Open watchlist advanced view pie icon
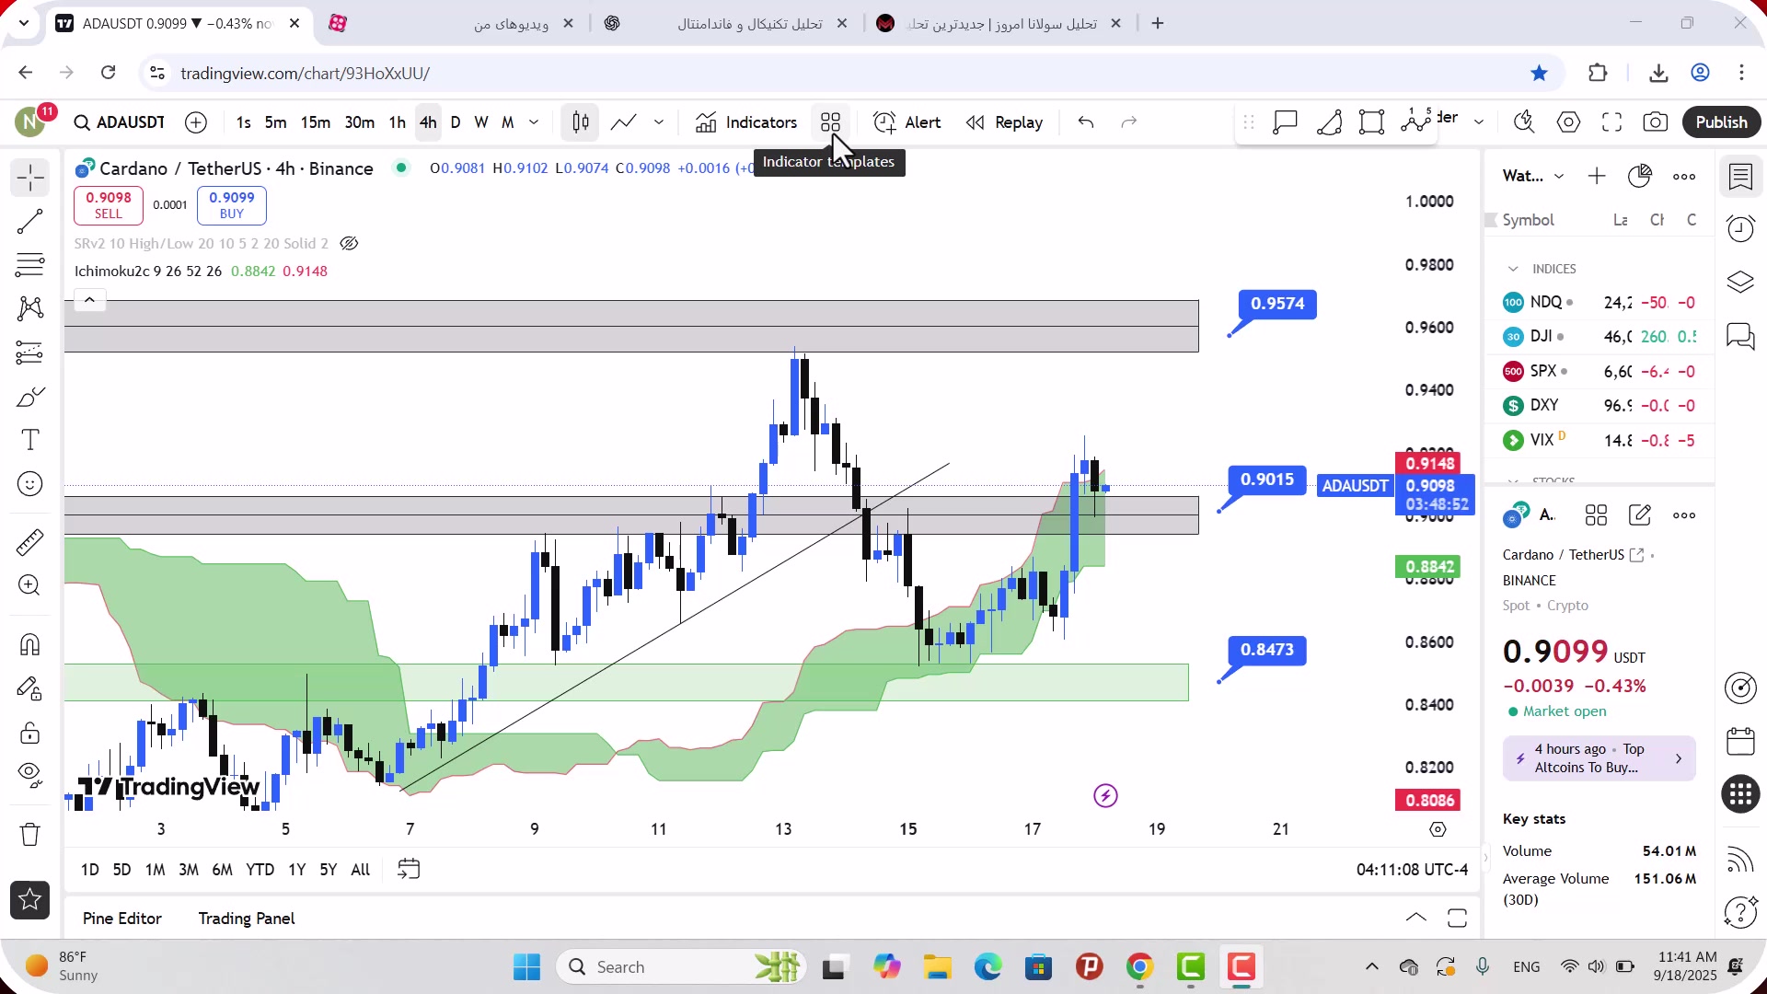Image resolution: width=1767 pixels, height=994 pixels. [x=1640, y=176]
